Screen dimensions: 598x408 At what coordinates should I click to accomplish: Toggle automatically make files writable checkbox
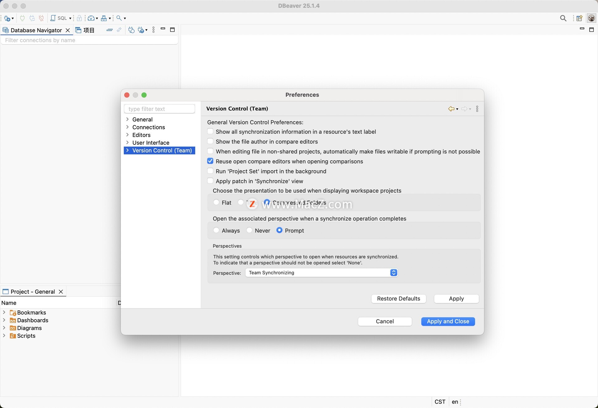click(210, 151)
